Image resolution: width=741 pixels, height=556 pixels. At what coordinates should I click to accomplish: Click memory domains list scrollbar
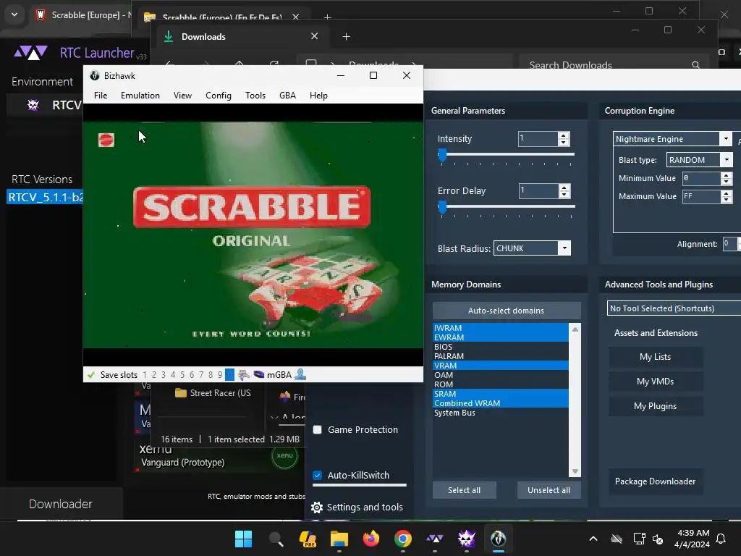pos(575,400)
